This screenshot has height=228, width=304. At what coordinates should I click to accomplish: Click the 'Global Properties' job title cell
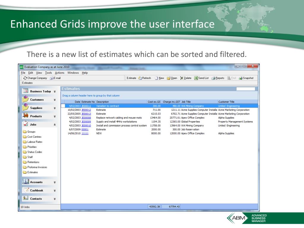190,122
